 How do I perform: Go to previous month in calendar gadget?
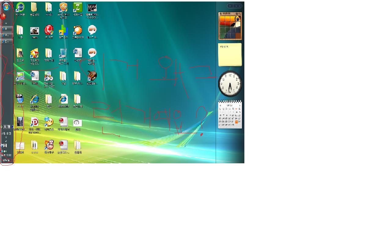point(220,105)
